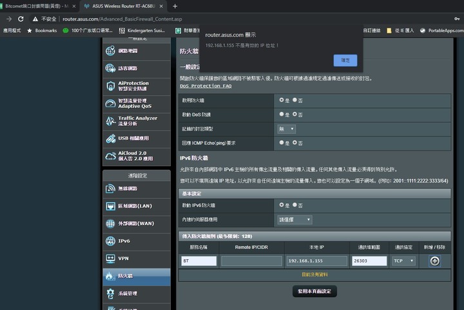The height and width of the screenshot is (310, 464).
Task: Click the not-secure warning icon
Action: 35,19
